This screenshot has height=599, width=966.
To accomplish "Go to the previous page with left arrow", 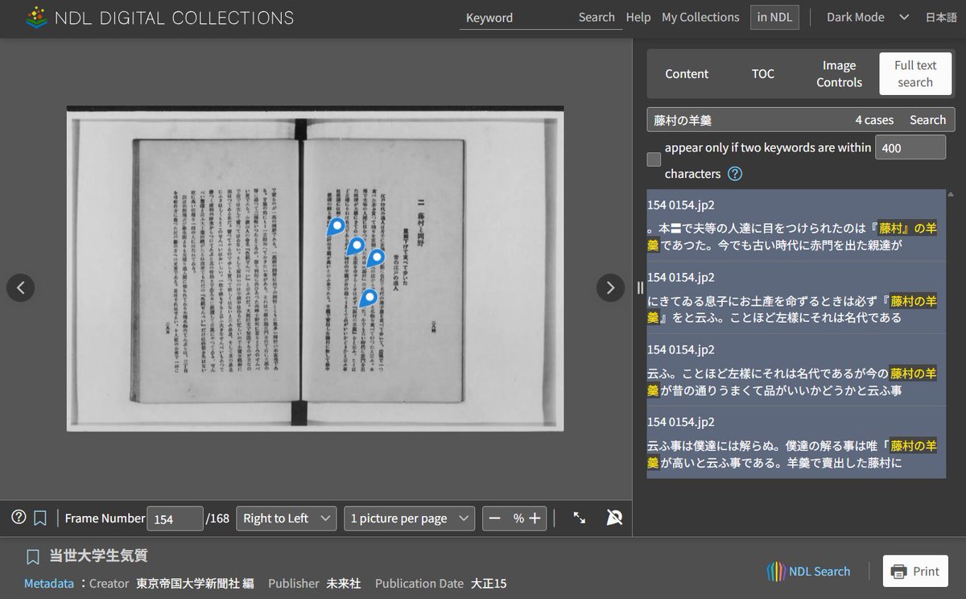I will tap(21, 287).
